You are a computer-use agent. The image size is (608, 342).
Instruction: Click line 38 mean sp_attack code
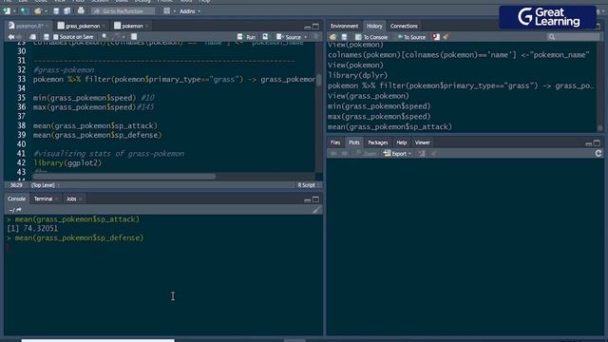[95, 125]
